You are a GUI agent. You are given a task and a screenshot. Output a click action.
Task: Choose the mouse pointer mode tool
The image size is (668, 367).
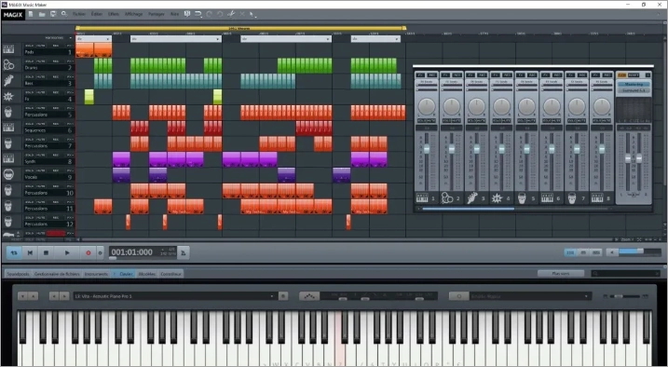click(252, 14)
